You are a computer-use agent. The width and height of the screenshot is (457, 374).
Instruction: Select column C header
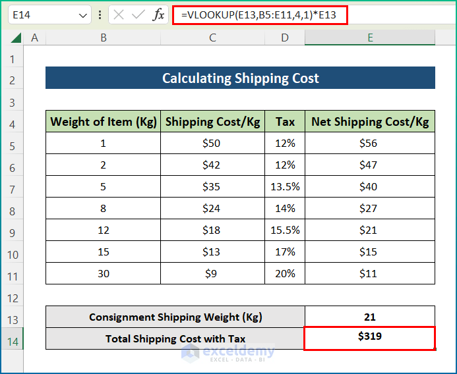click(212, 38)
